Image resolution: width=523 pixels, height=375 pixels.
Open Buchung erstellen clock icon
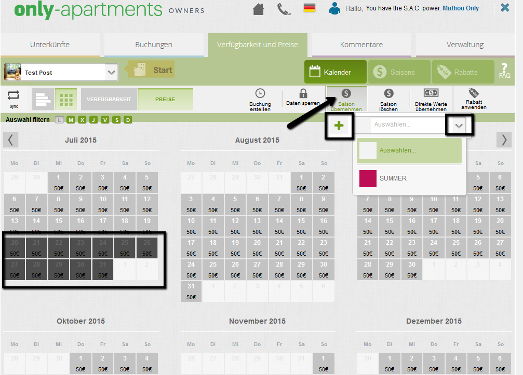coord(260,93)
